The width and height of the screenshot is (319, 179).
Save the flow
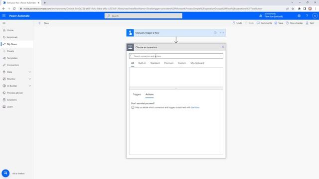[x=279, y=23]
